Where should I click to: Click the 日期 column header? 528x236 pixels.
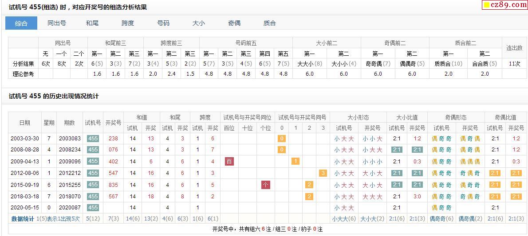(x=25, y=123)
